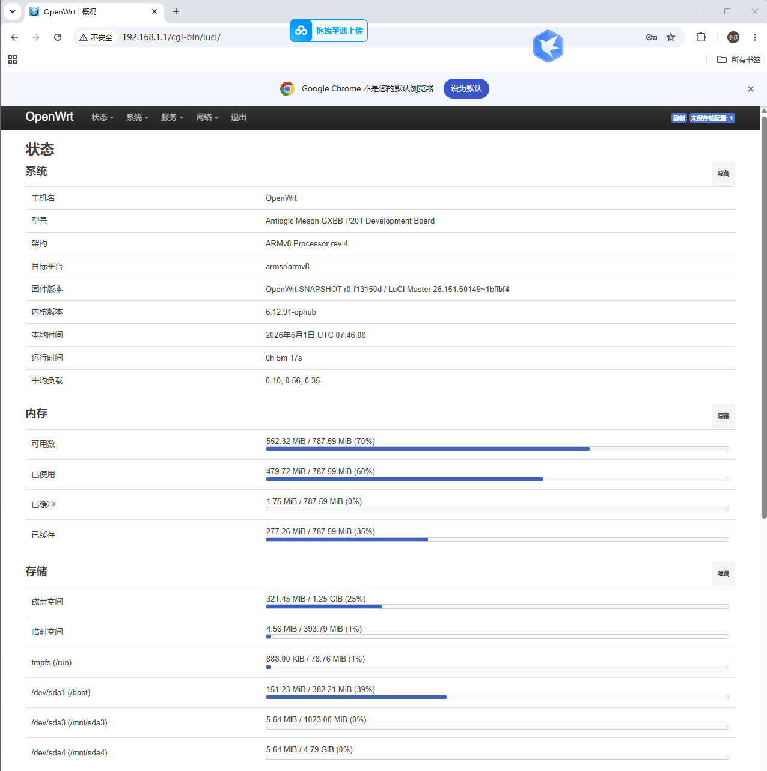
Task: Expand the 状态 status menu
Action: coord(103,117)
